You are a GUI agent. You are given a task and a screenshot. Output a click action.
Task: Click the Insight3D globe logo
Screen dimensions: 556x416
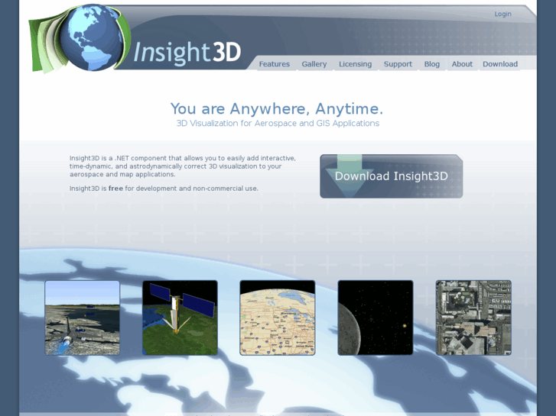(x=80, y=38)
